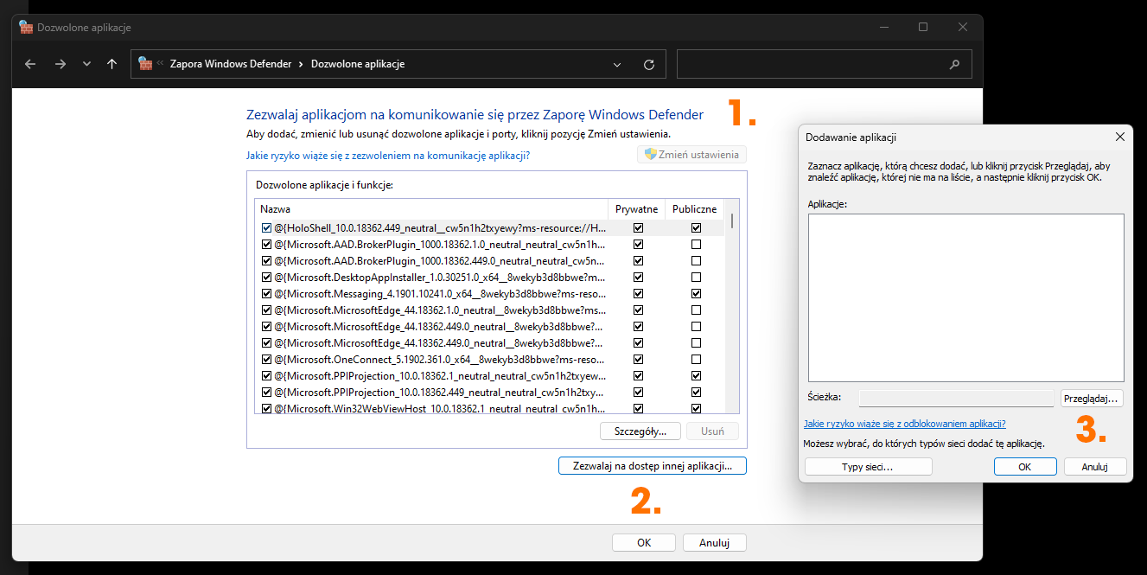The height and width of the screenshot is (575, 1147).
Task: Uncheck the Microsoft.DesktopAppInstaller name checkbox
Action: click(267, 278)
